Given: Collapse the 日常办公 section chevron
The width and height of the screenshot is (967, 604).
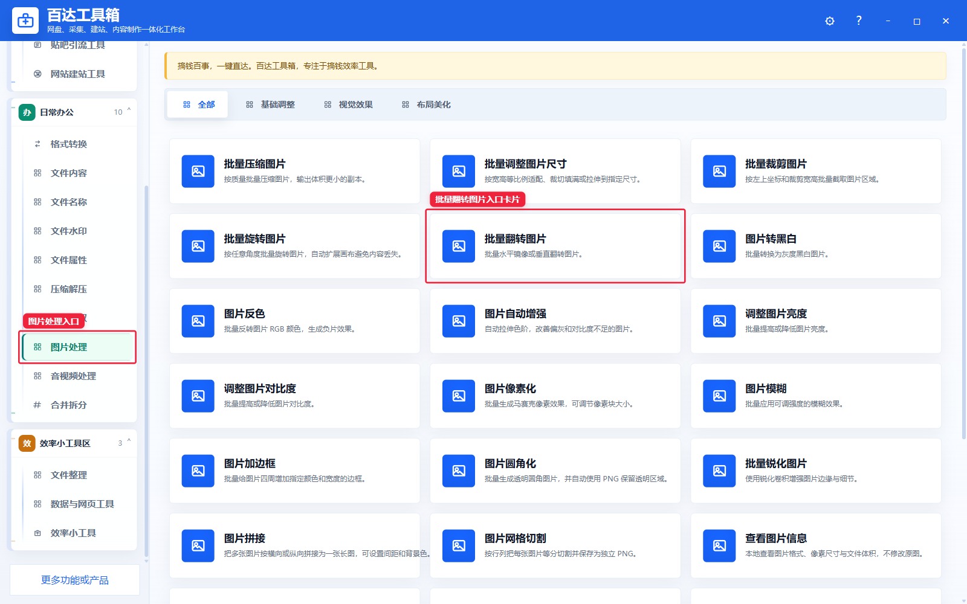Looking at the screenshot, I should (129, 111).
